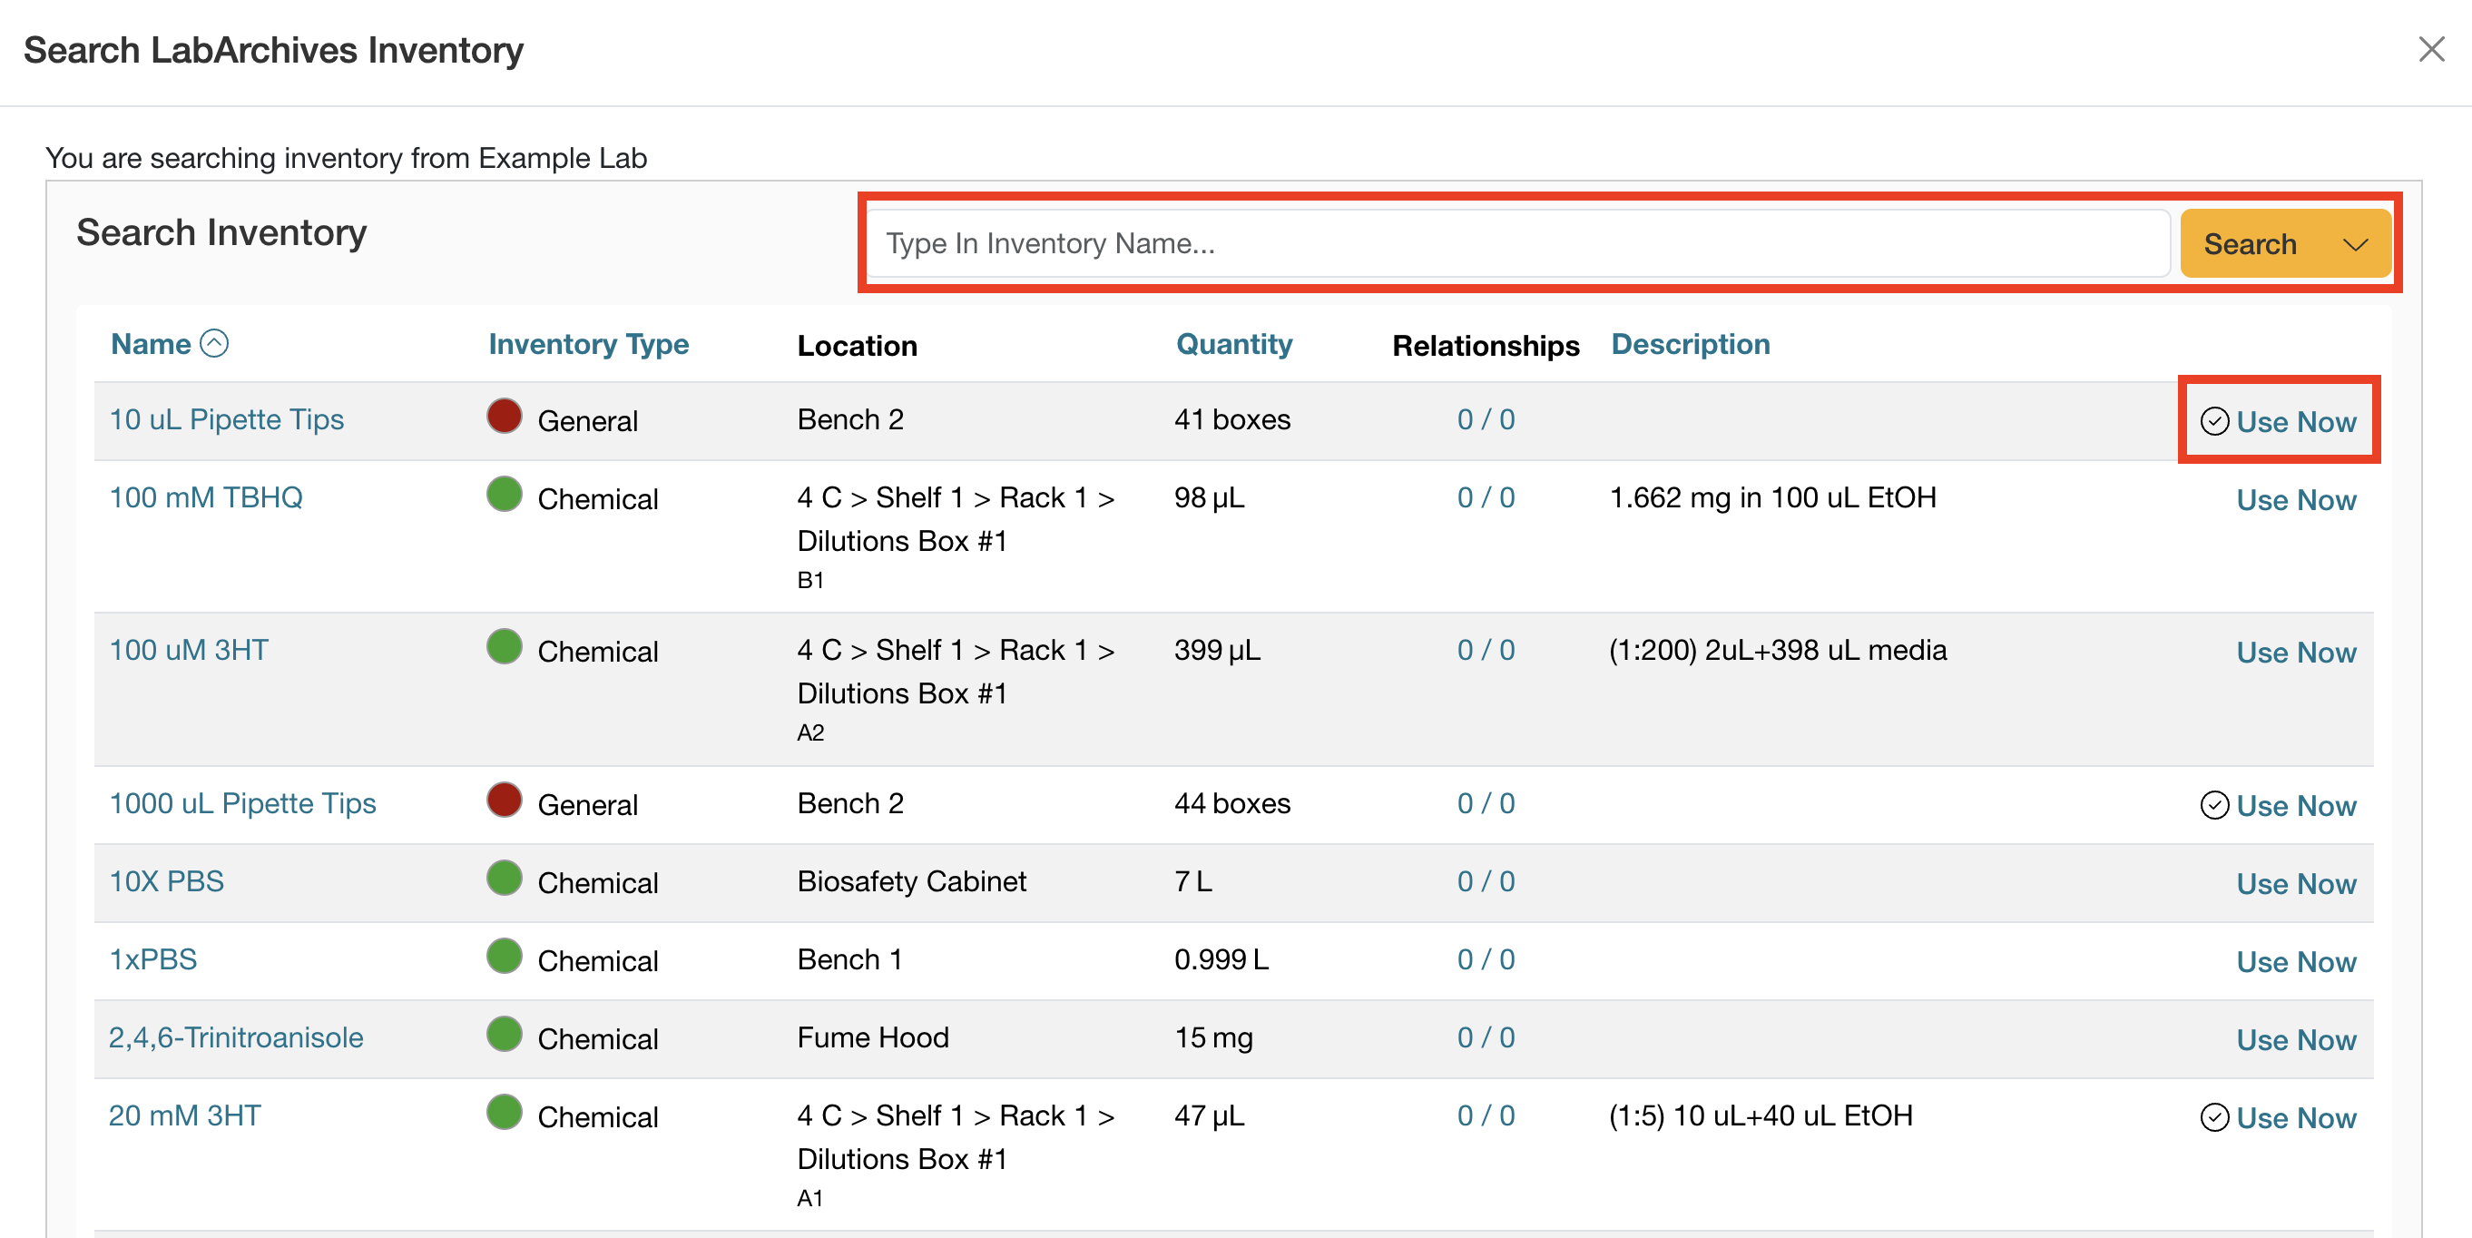
Task: Open relationships 0 / 0 for 100 mM TBHQ
Action: pos(1486,497)
